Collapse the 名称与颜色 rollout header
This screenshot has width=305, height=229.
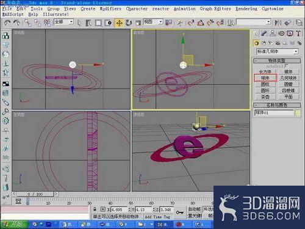[x=277, y=105]
